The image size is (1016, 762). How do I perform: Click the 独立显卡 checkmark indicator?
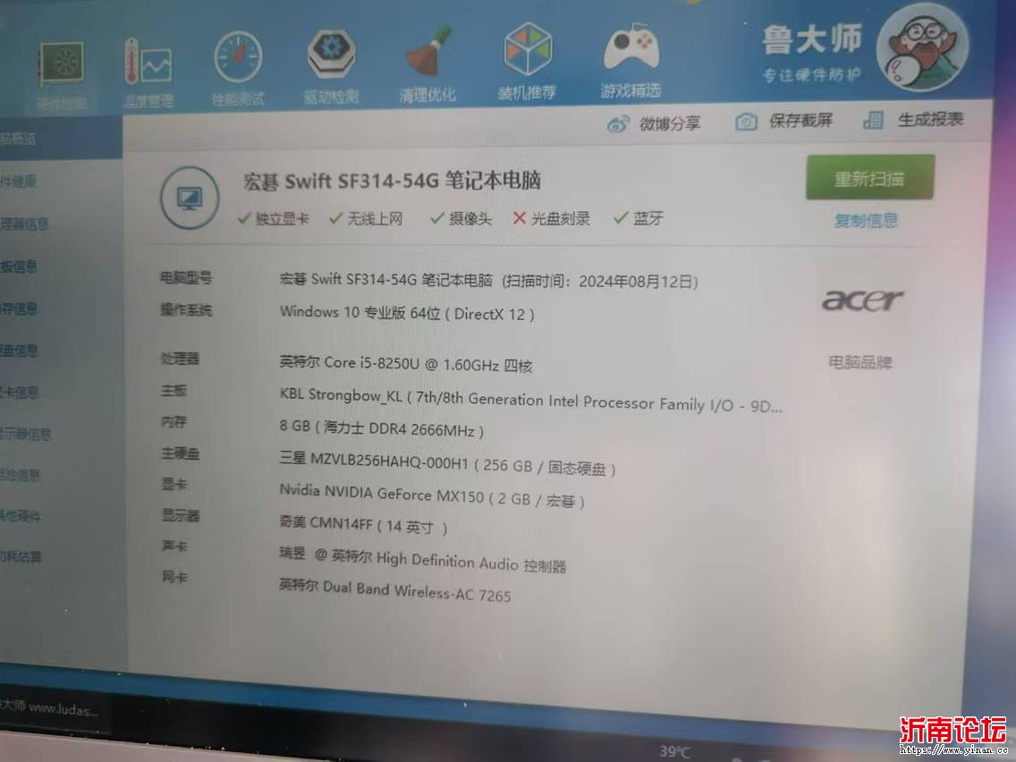(244, 218)
